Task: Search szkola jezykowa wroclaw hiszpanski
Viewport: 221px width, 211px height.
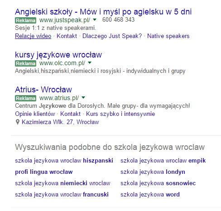Action: [64, 161]
